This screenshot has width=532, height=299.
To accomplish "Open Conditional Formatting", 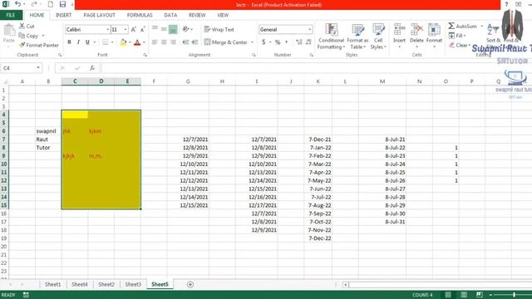I will tap(331, 37).
